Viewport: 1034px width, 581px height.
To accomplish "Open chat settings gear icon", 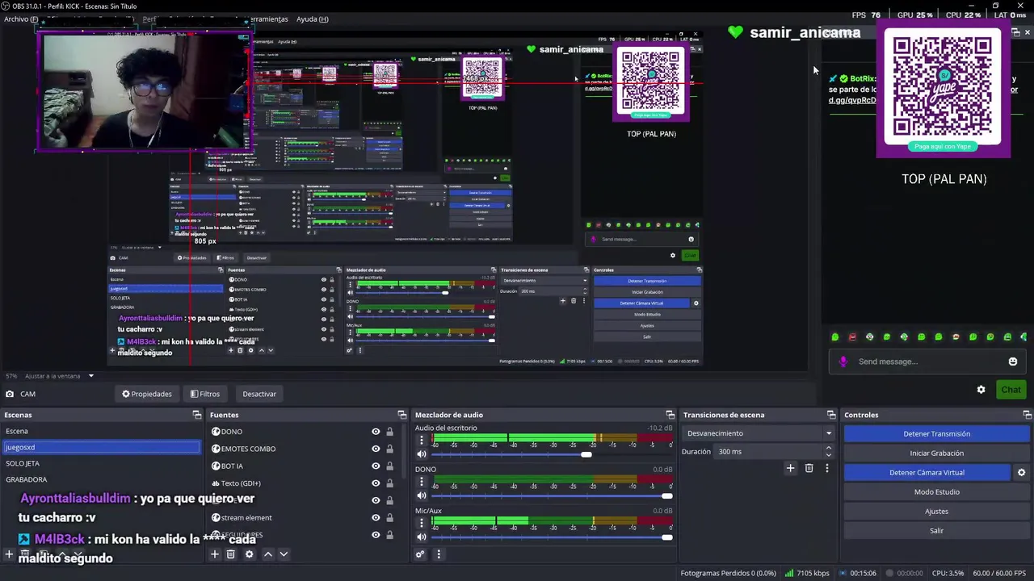I will tap(981, 390).
